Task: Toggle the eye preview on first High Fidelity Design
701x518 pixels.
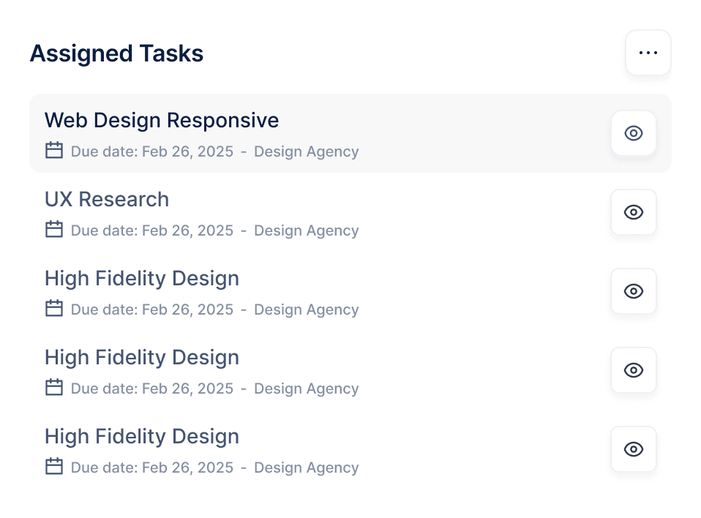Action: coord(634,291)
